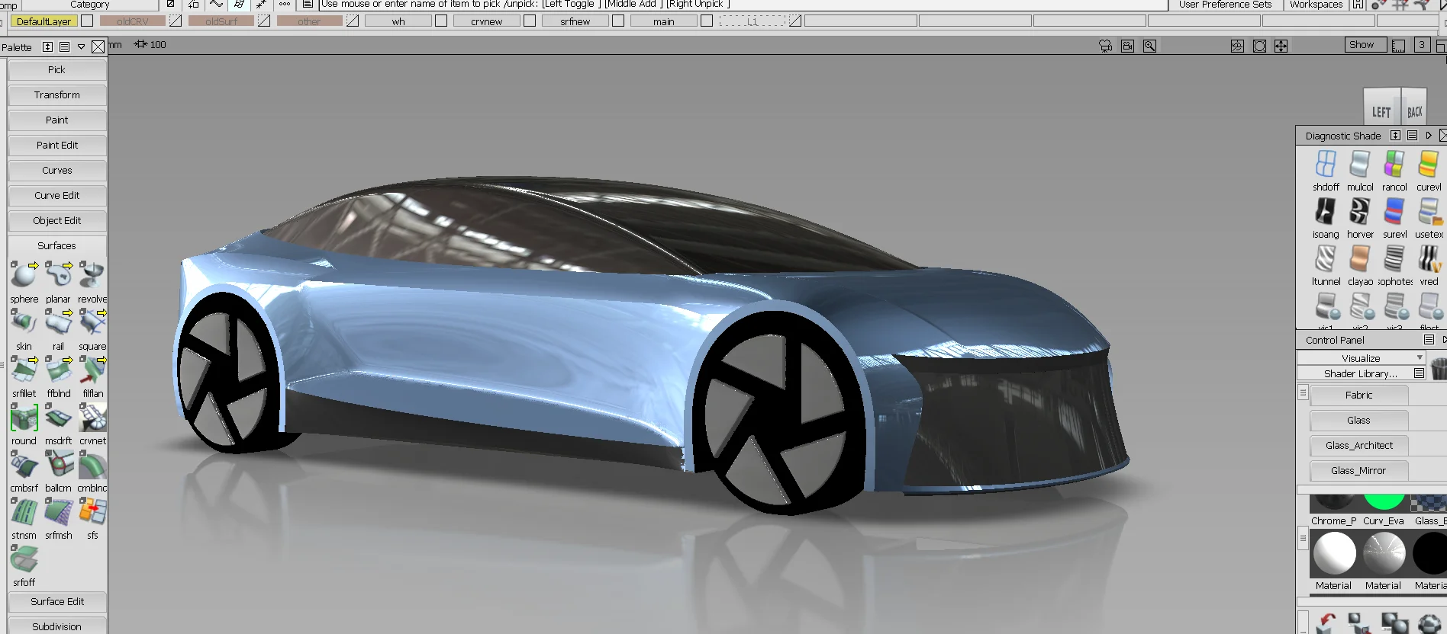Turn on isoang diagnostic shading
The image size is (1447, 634).
click(1326, 212)
